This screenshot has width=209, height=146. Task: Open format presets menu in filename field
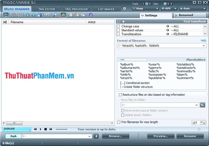point(119,46)
